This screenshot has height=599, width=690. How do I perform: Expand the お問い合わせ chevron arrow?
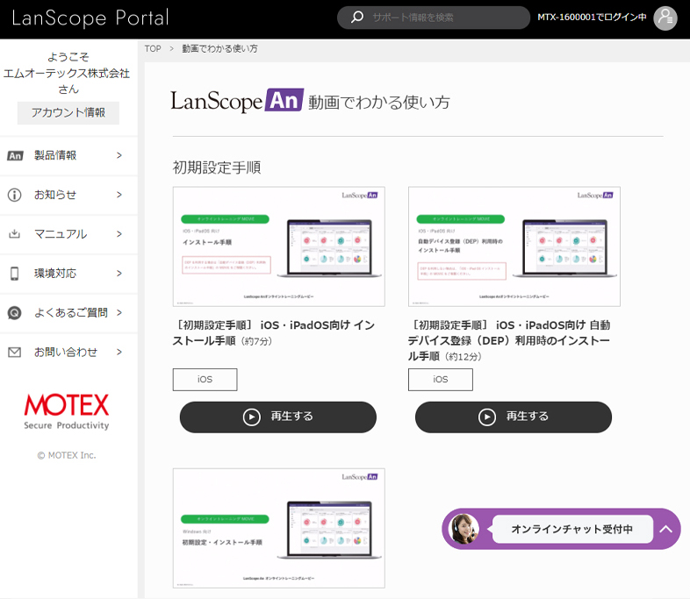pyautogui.click(x=119, y=352)
